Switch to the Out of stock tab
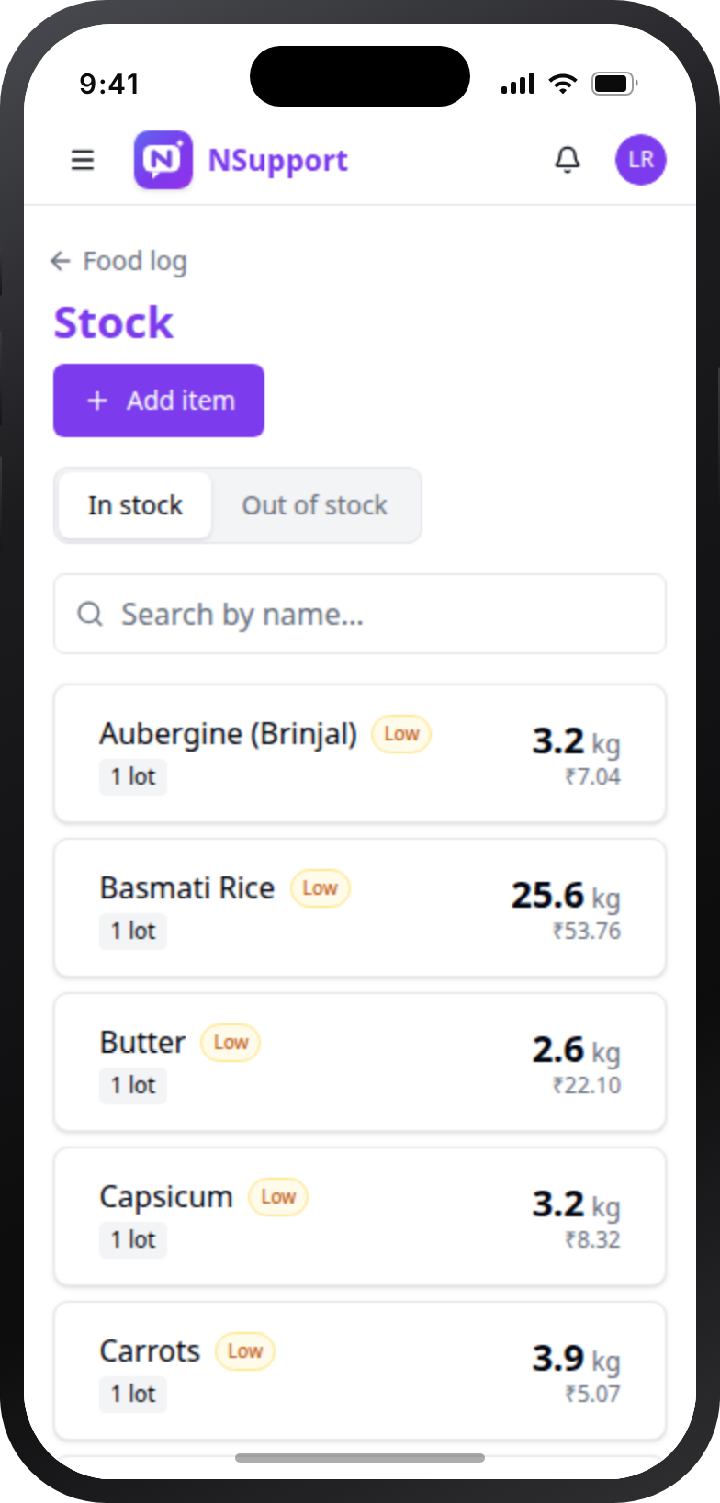 [315, 505]
